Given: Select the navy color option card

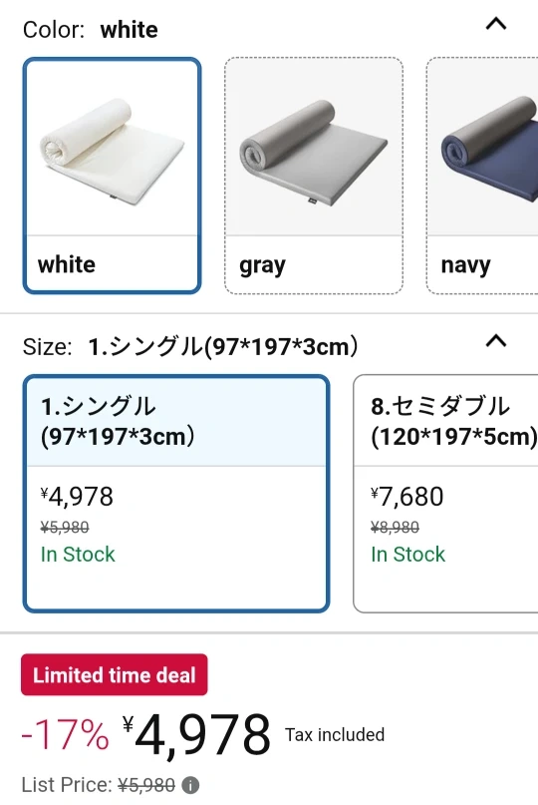Looking at the screenshot, I should [x=482, y=176].
